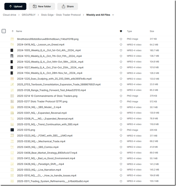Sort by Name column arrow
Screen dimensions: 176x186
pos(12,31)
